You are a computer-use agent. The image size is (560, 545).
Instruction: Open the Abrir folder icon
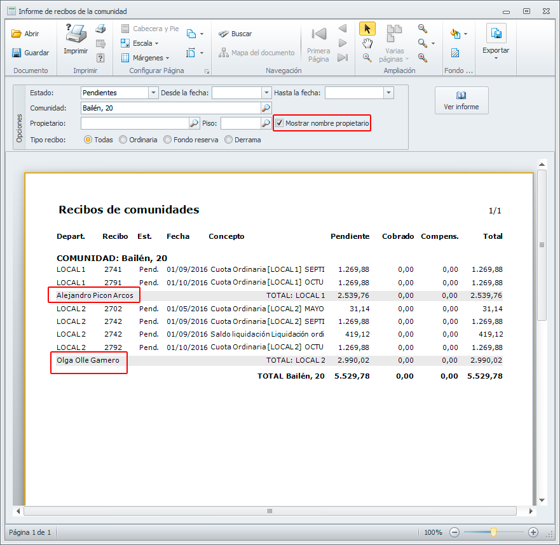(17, 34)
